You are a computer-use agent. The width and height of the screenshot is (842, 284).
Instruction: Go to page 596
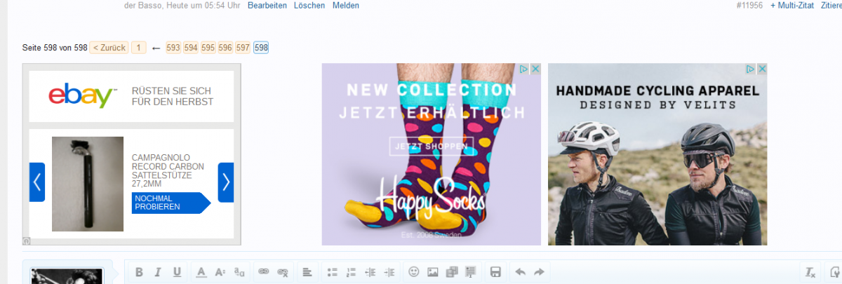(226, 48)
